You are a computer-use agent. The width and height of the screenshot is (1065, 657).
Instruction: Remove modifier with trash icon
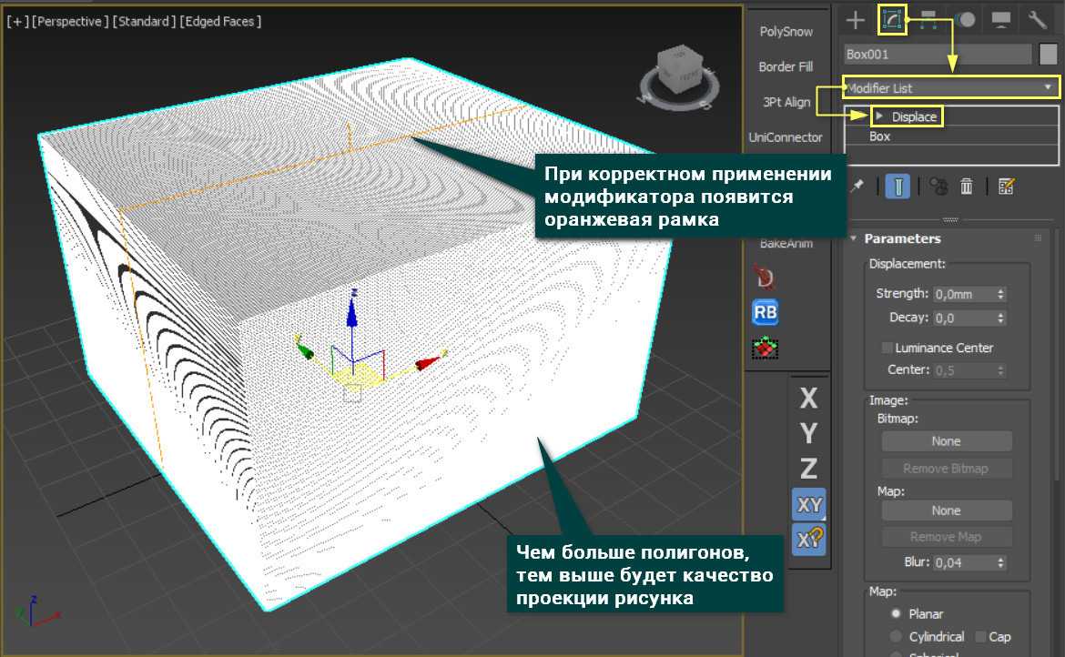point(967,187)
